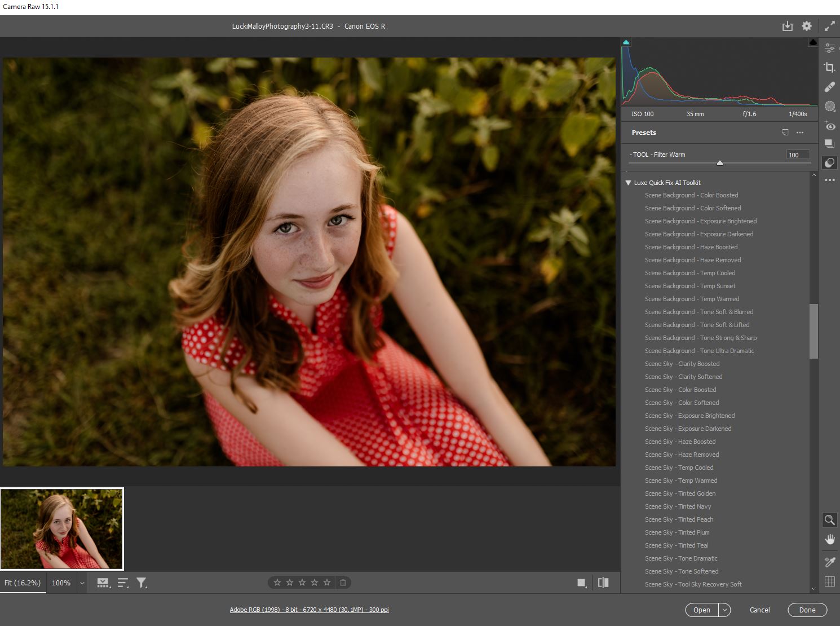This screenshot has width=840, height=626.
Task: Pick the Color Sampler eyedropper tool
Action: pyautogui.click(x=829, y=562)
